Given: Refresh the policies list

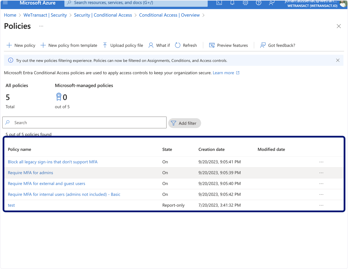Looking at the screenshot, I should point(186,45).
